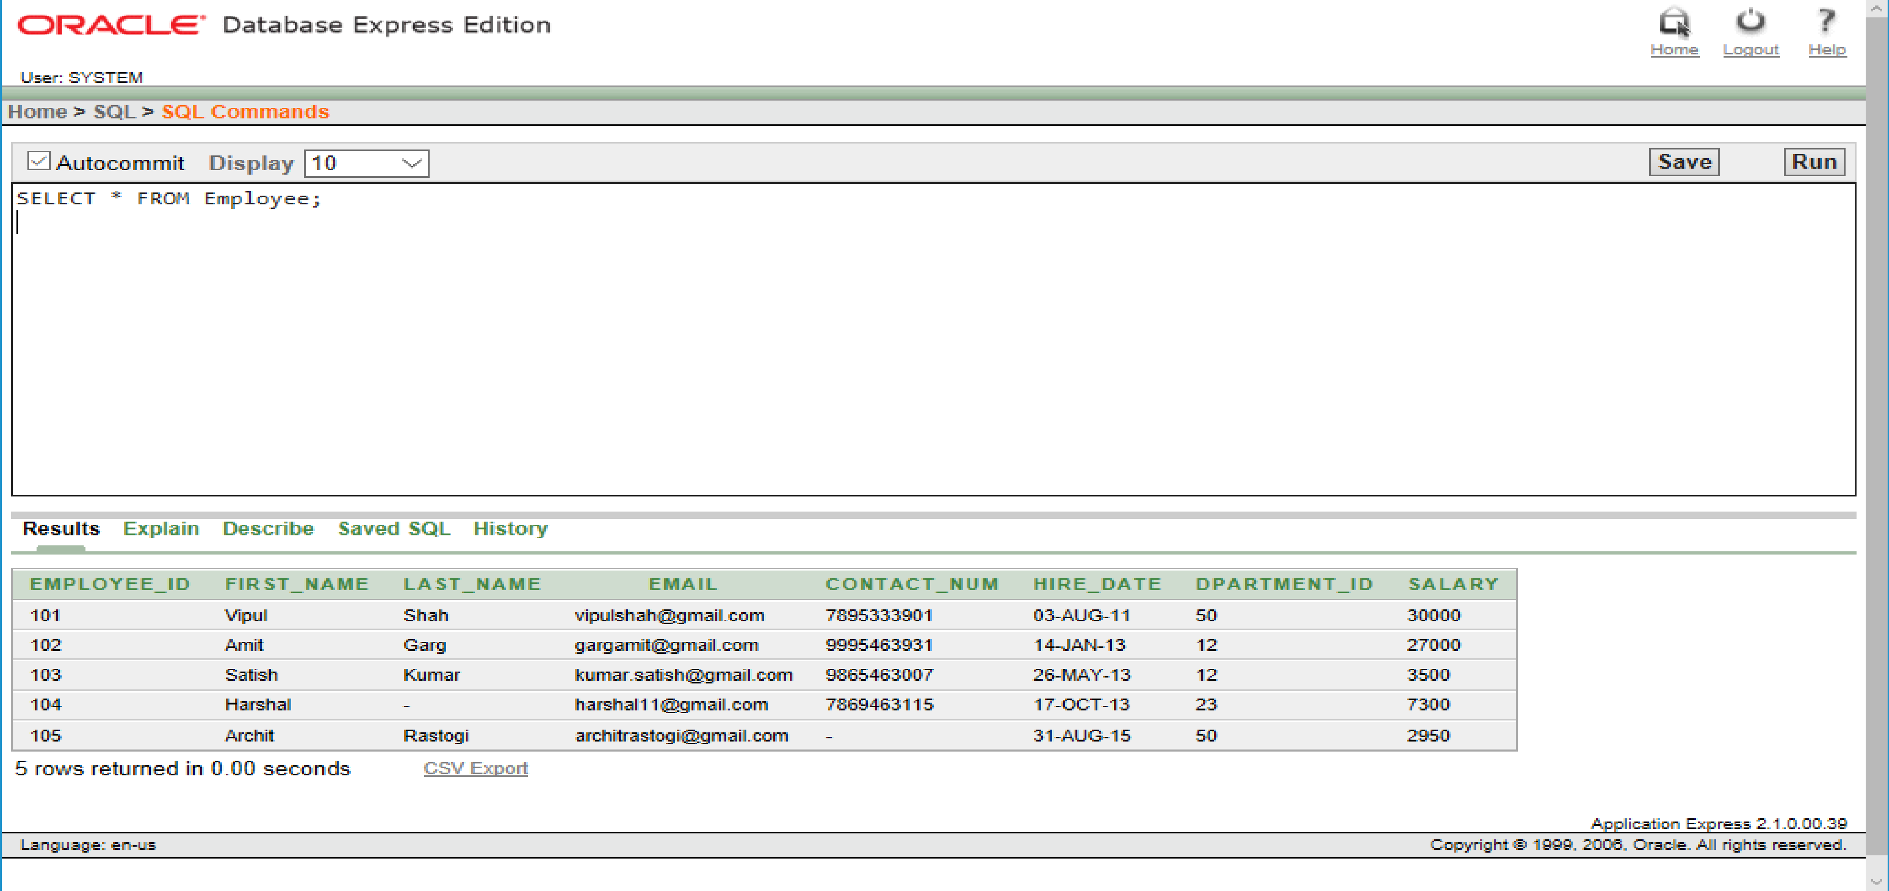Viewport: 1889px width, 891px height.
Task: Click the Logout power icon
Action: (x=1750, y=23)
